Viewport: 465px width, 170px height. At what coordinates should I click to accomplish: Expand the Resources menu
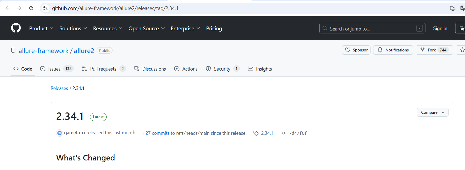point(107,28)
